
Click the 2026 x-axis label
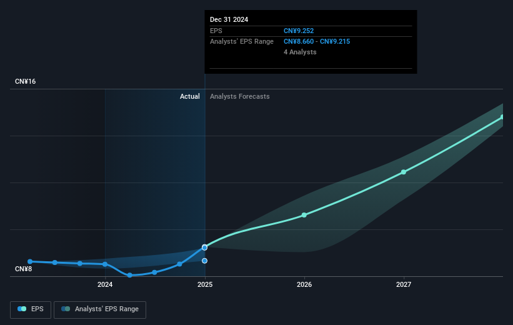click(x=304, y=284)
